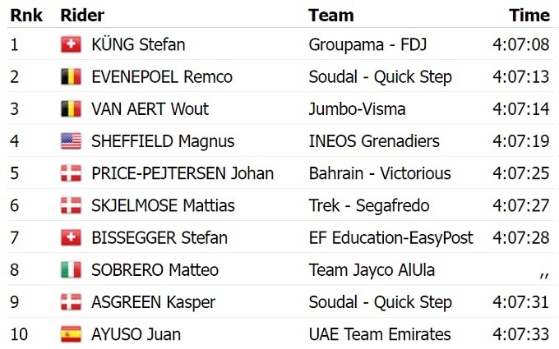Image resolution: width=559 pixels, height=349 pixels.
Task: Click the Belgian flag beside VAN AERT Wout
Action: [x=71, y=109]
